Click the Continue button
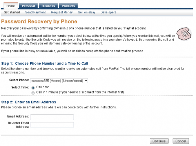The image size is (196, 146). tap(159, 141)
